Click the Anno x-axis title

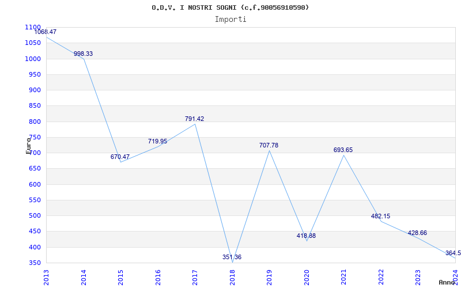(447, 282)
